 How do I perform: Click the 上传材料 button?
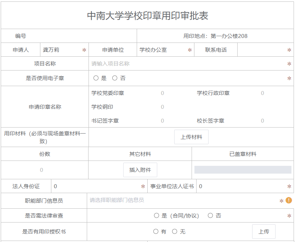[x=191, y=137]
